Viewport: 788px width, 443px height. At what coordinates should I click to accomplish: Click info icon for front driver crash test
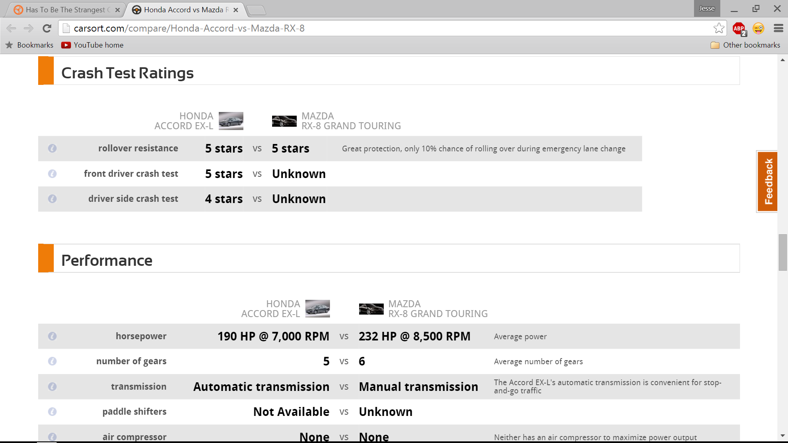pos(52,174)
